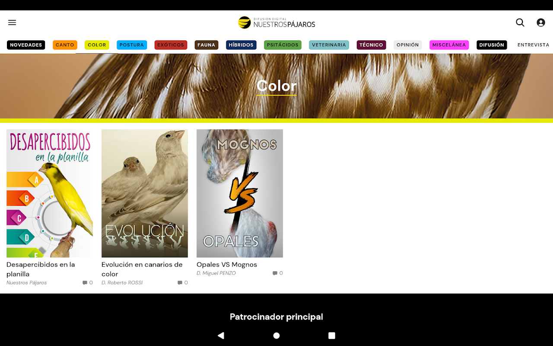This screenshot has width=553, height=346.
Task: Open the search magnifier icon
Action: click(x=520, y=22)
